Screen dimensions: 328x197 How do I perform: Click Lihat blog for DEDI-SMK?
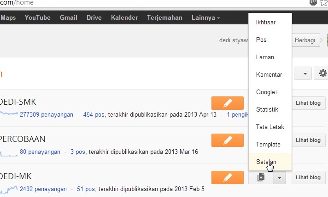[x=308, y=103]
